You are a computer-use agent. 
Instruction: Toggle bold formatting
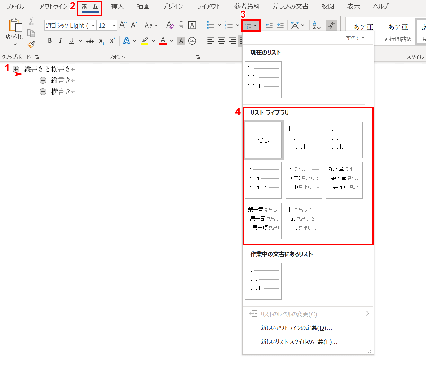(x=50, y=41)
